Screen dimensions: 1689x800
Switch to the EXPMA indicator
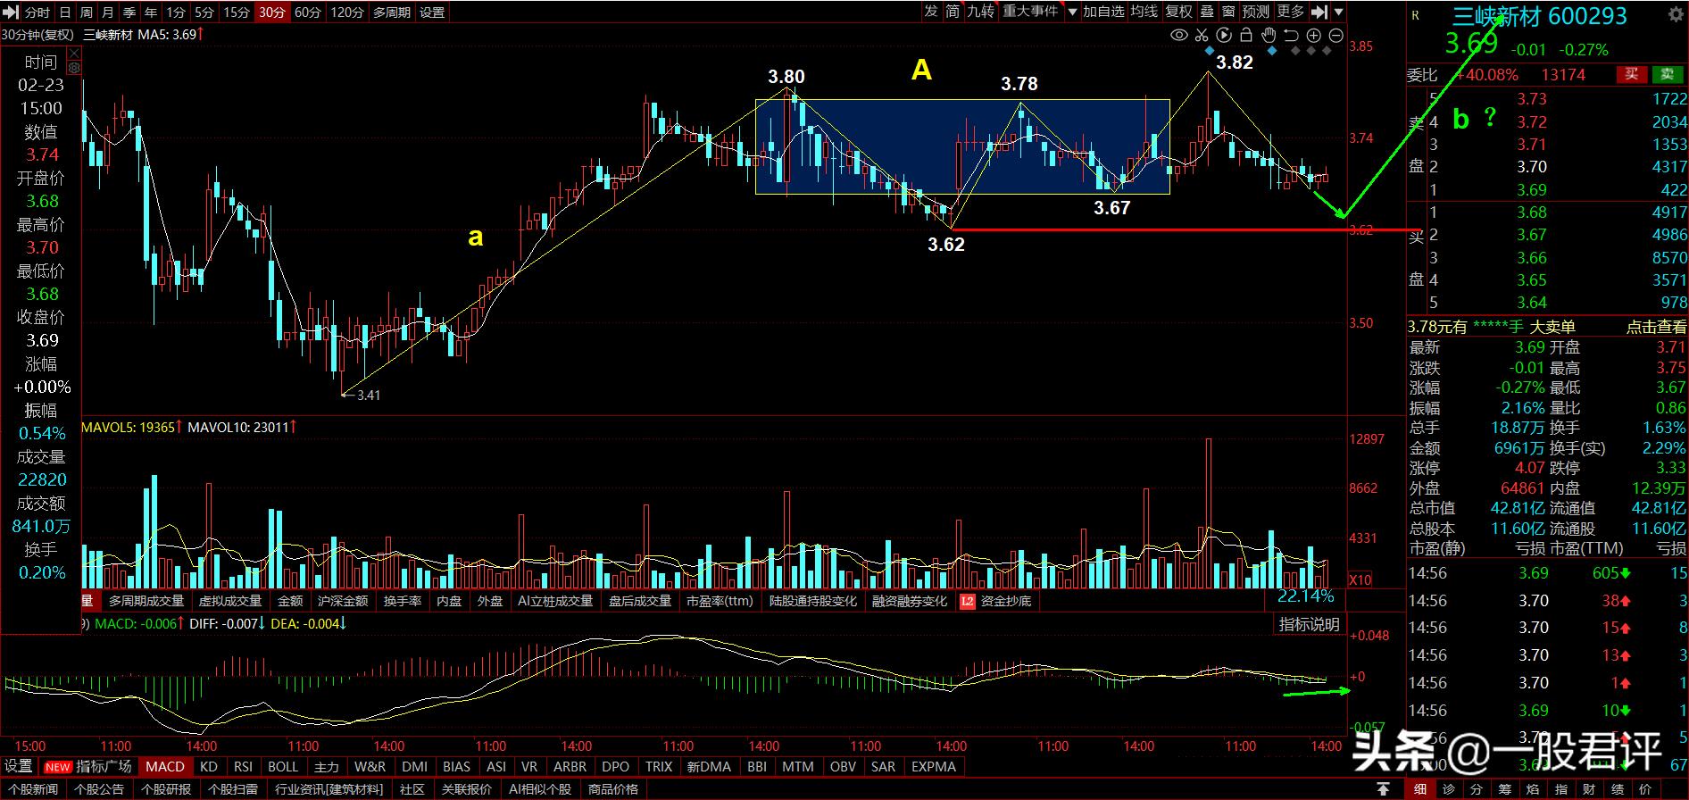coord(934,766)
